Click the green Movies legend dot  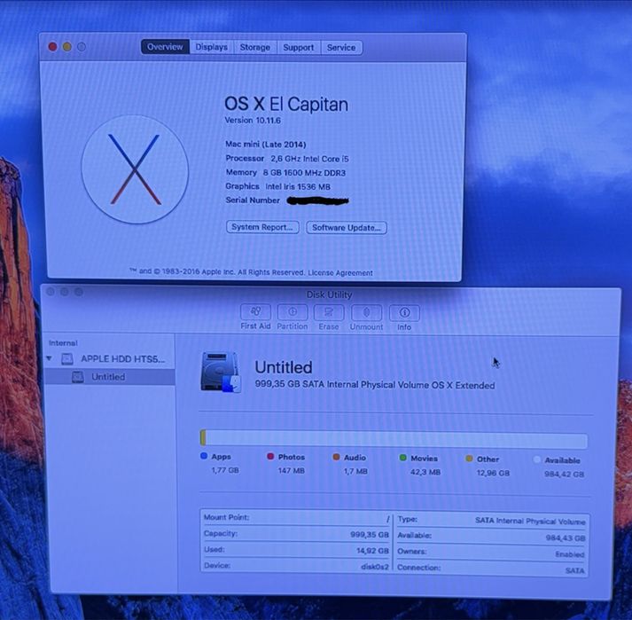(402, 458)
